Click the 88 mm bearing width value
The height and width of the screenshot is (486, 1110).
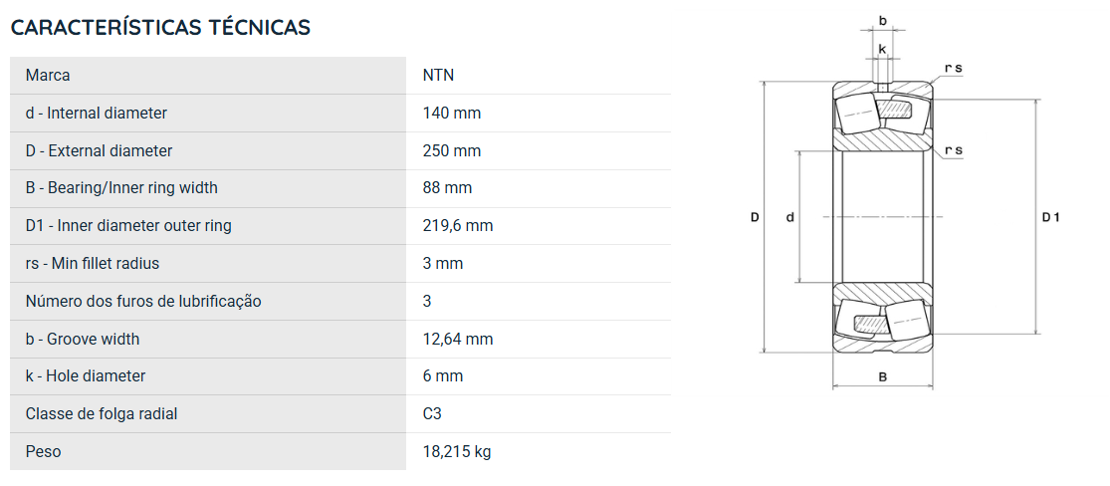point(447,188)
